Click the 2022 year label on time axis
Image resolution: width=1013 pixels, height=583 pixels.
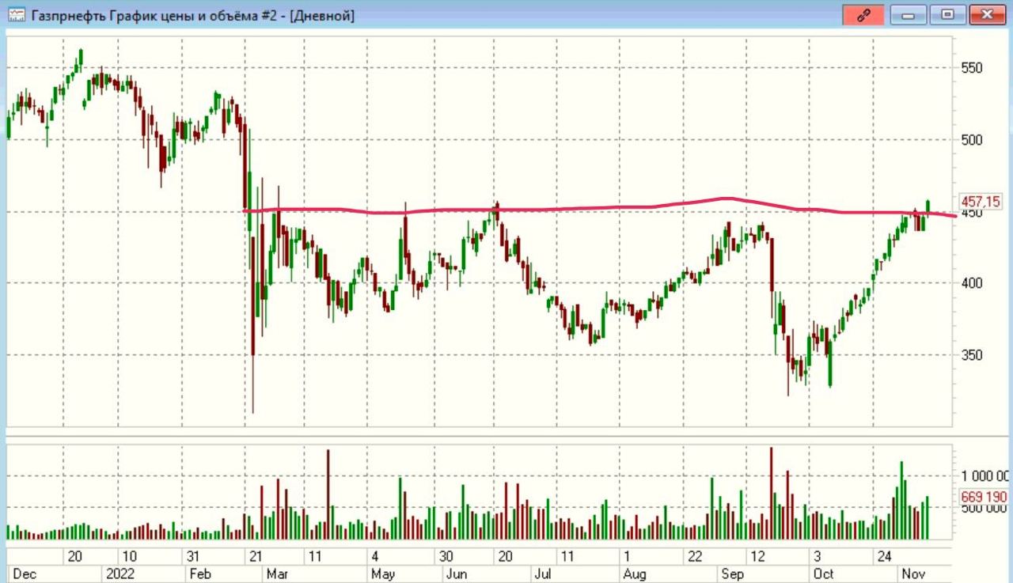tap(120, 574)
